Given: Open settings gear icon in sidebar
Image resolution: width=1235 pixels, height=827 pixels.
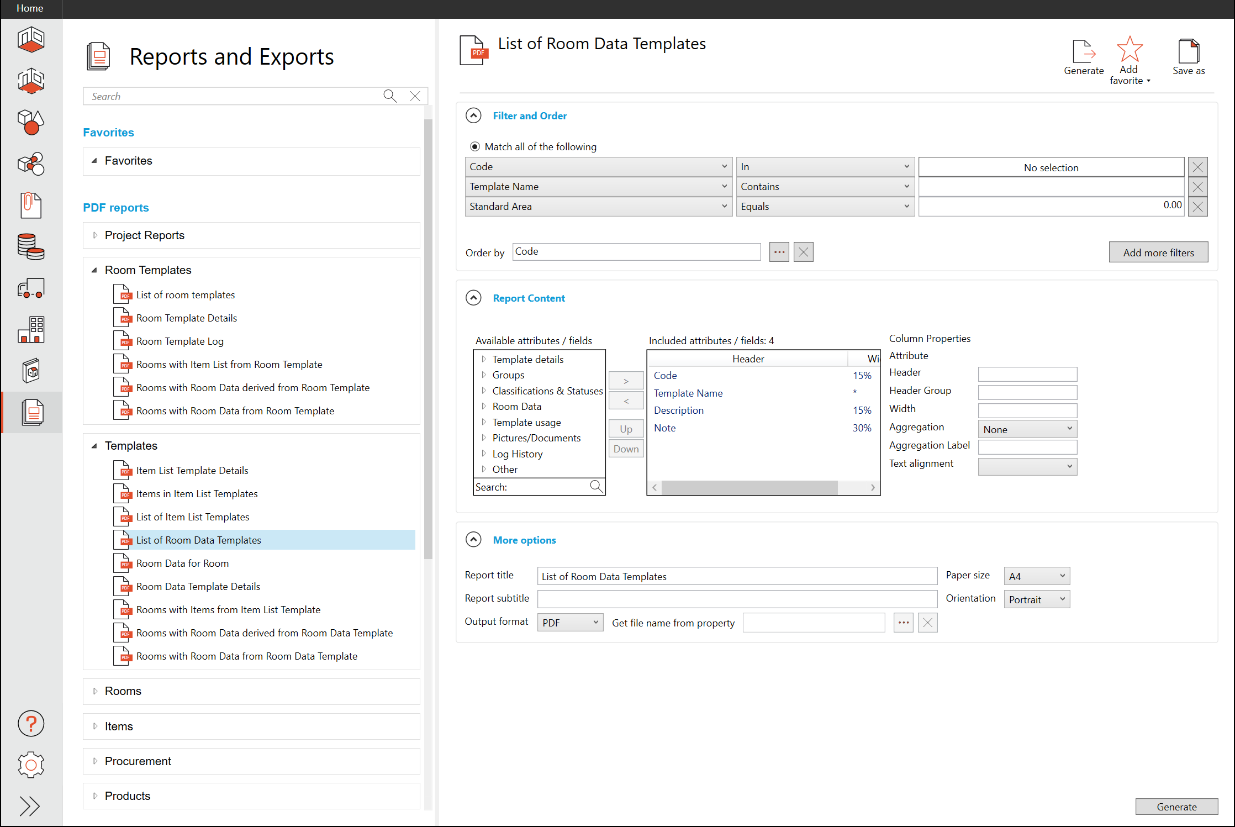Looking at the screenshot, I should (31, 765).
